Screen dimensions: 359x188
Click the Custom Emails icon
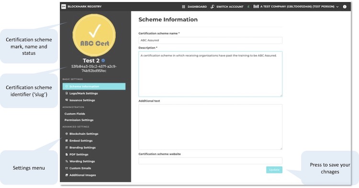pyautogui.click(x=67, y=168)
